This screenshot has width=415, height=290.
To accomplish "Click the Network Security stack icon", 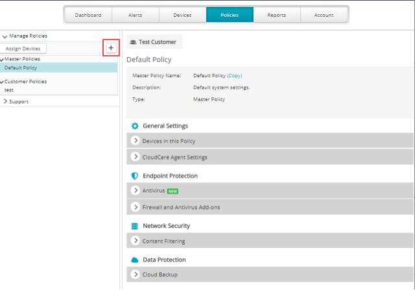I will [135, 226].
